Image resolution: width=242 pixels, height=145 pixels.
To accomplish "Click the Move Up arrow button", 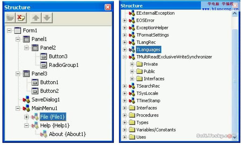I will click(x=36, y=18).
